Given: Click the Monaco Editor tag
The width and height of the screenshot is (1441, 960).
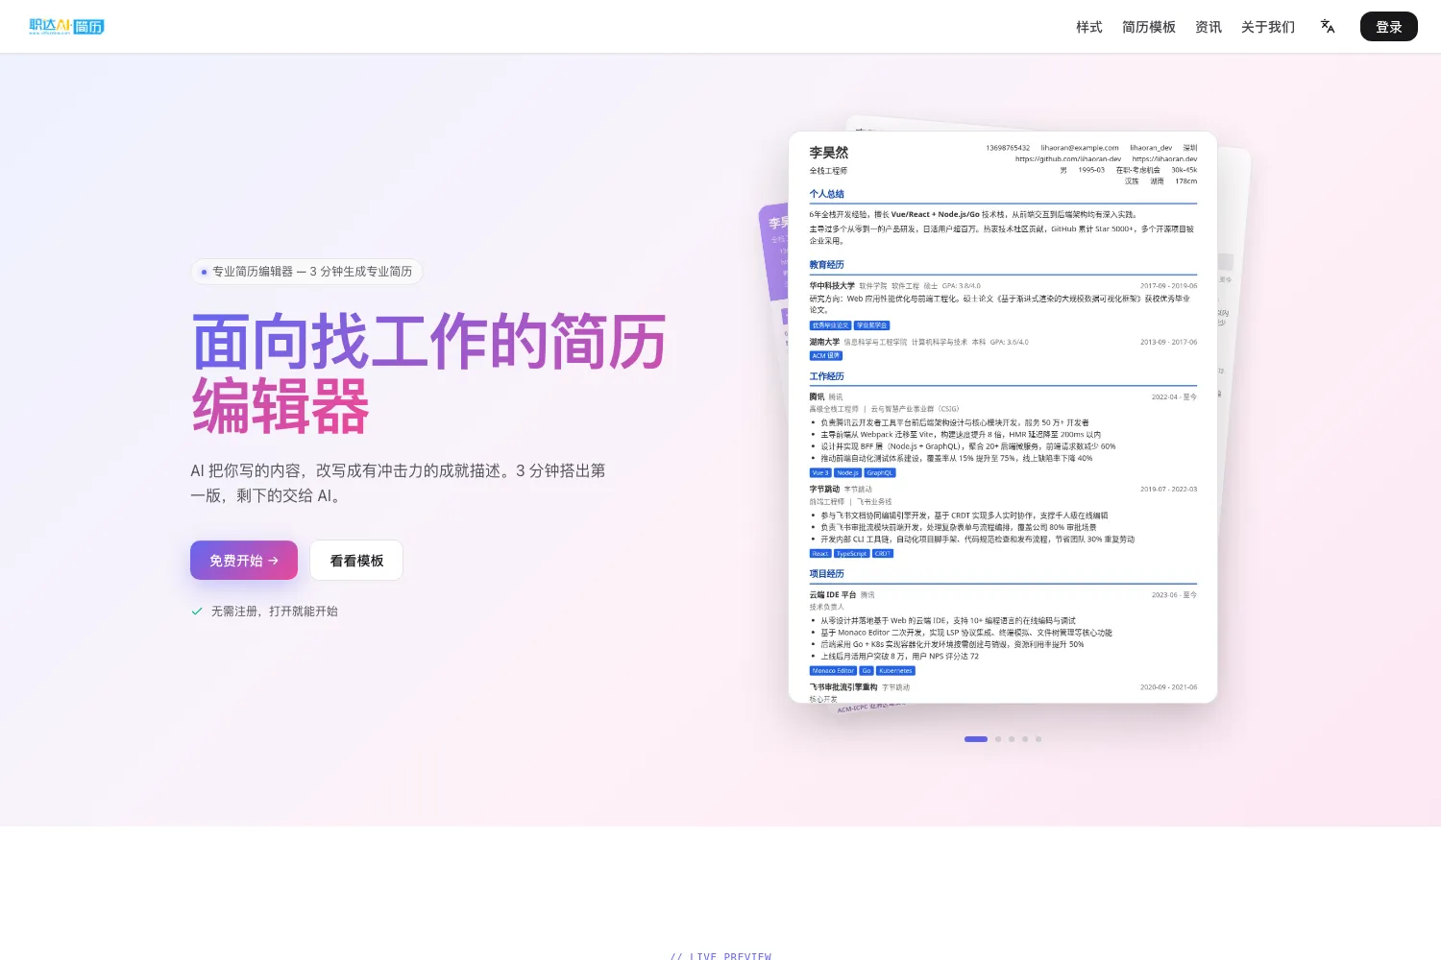Looking at the screenshot, I should click(833, 671).
